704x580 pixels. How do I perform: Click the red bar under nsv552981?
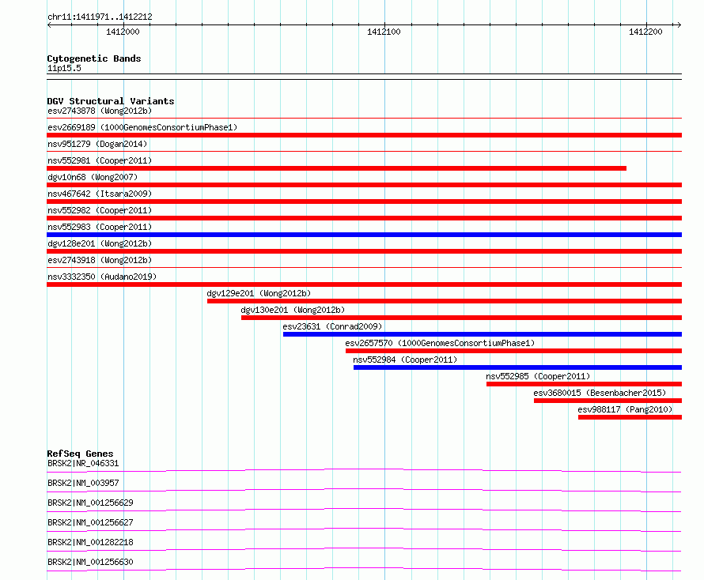point(336,168)
